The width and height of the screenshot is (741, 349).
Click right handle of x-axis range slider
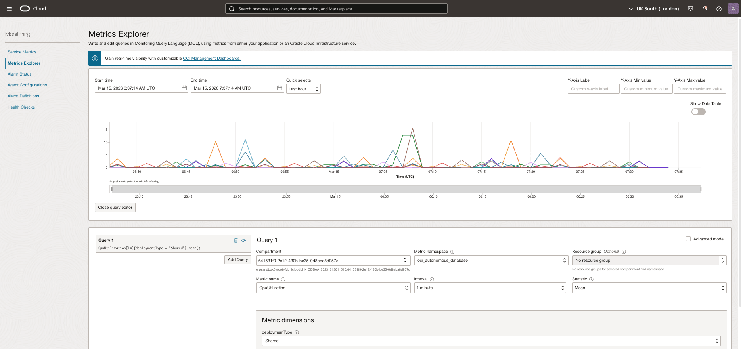(x=701, y=189)
